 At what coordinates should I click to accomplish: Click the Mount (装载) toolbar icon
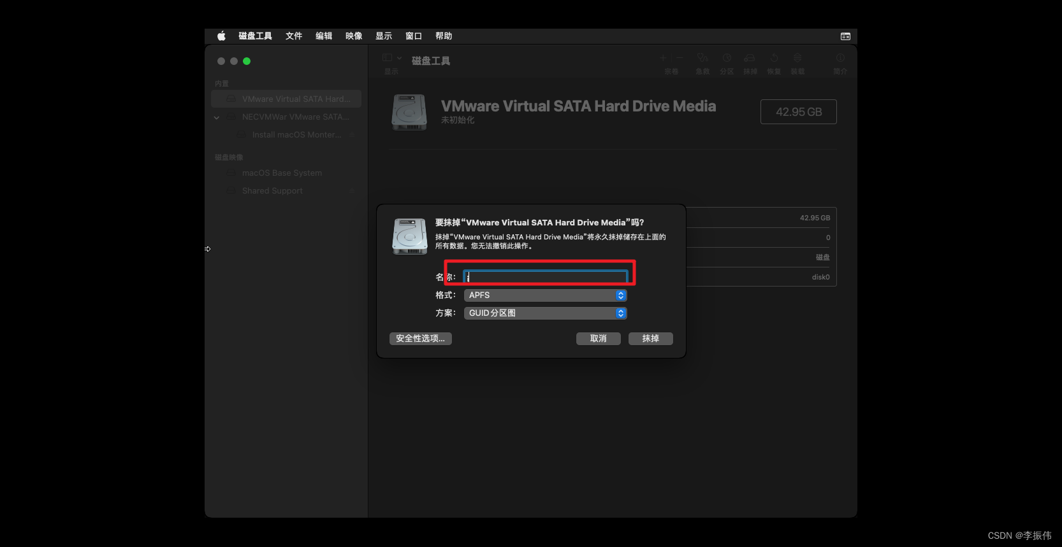pyautogui.click(x=797, y=58)
